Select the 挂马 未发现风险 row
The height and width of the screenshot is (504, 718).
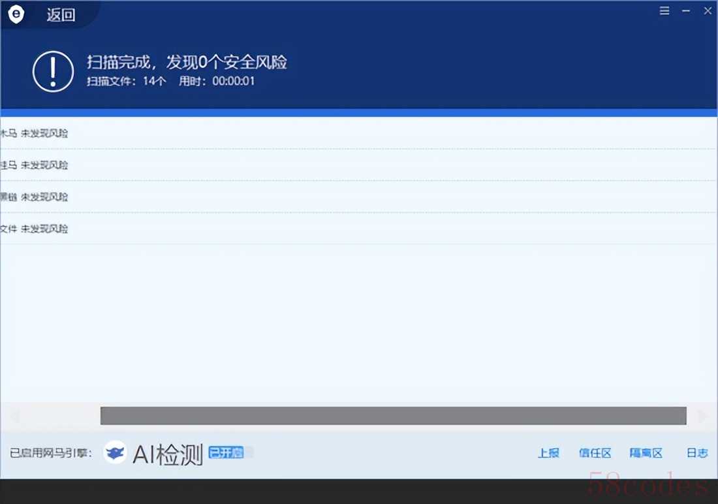358,165
